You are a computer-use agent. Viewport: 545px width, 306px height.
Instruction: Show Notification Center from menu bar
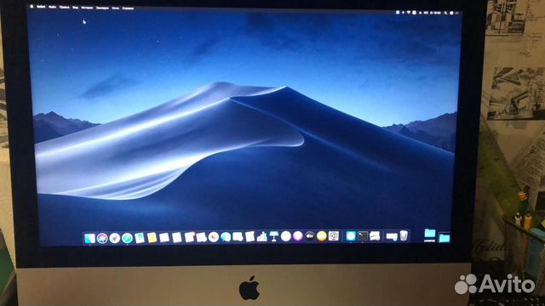pyautogui.click(x=457, y=14)
